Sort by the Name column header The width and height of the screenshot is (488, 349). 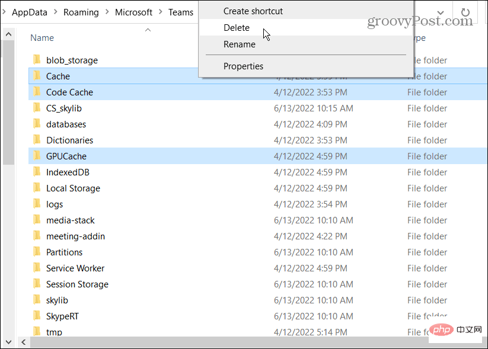click(42, 38)
